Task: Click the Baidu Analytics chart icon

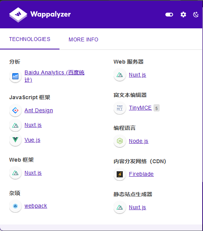Action: tap(15, 76)
